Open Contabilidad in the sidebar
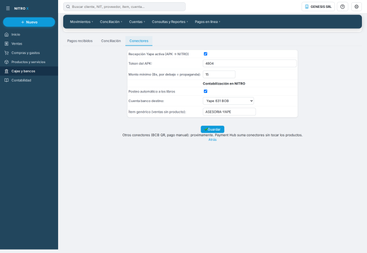The height and width of the screenshot is (253, 367). click(29, 80)
